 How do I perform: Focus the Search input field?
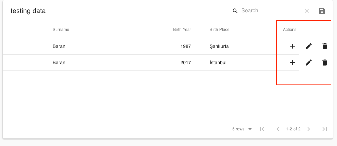point(271,11)
